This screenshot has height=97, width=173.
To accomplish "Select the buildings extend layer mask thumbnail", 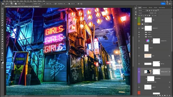I will (x=156, y=72).
